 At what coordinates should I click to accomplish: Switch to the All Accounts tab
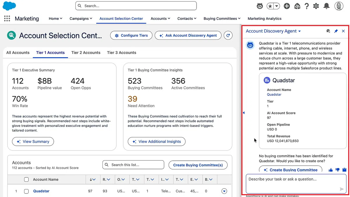18,53
